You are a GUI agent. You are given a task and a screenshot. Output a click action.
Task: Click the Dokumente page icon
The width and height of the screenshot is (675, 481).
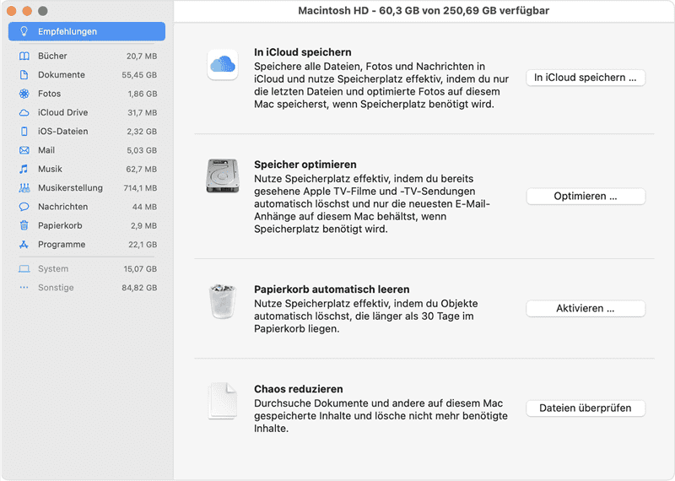[24, 75]
